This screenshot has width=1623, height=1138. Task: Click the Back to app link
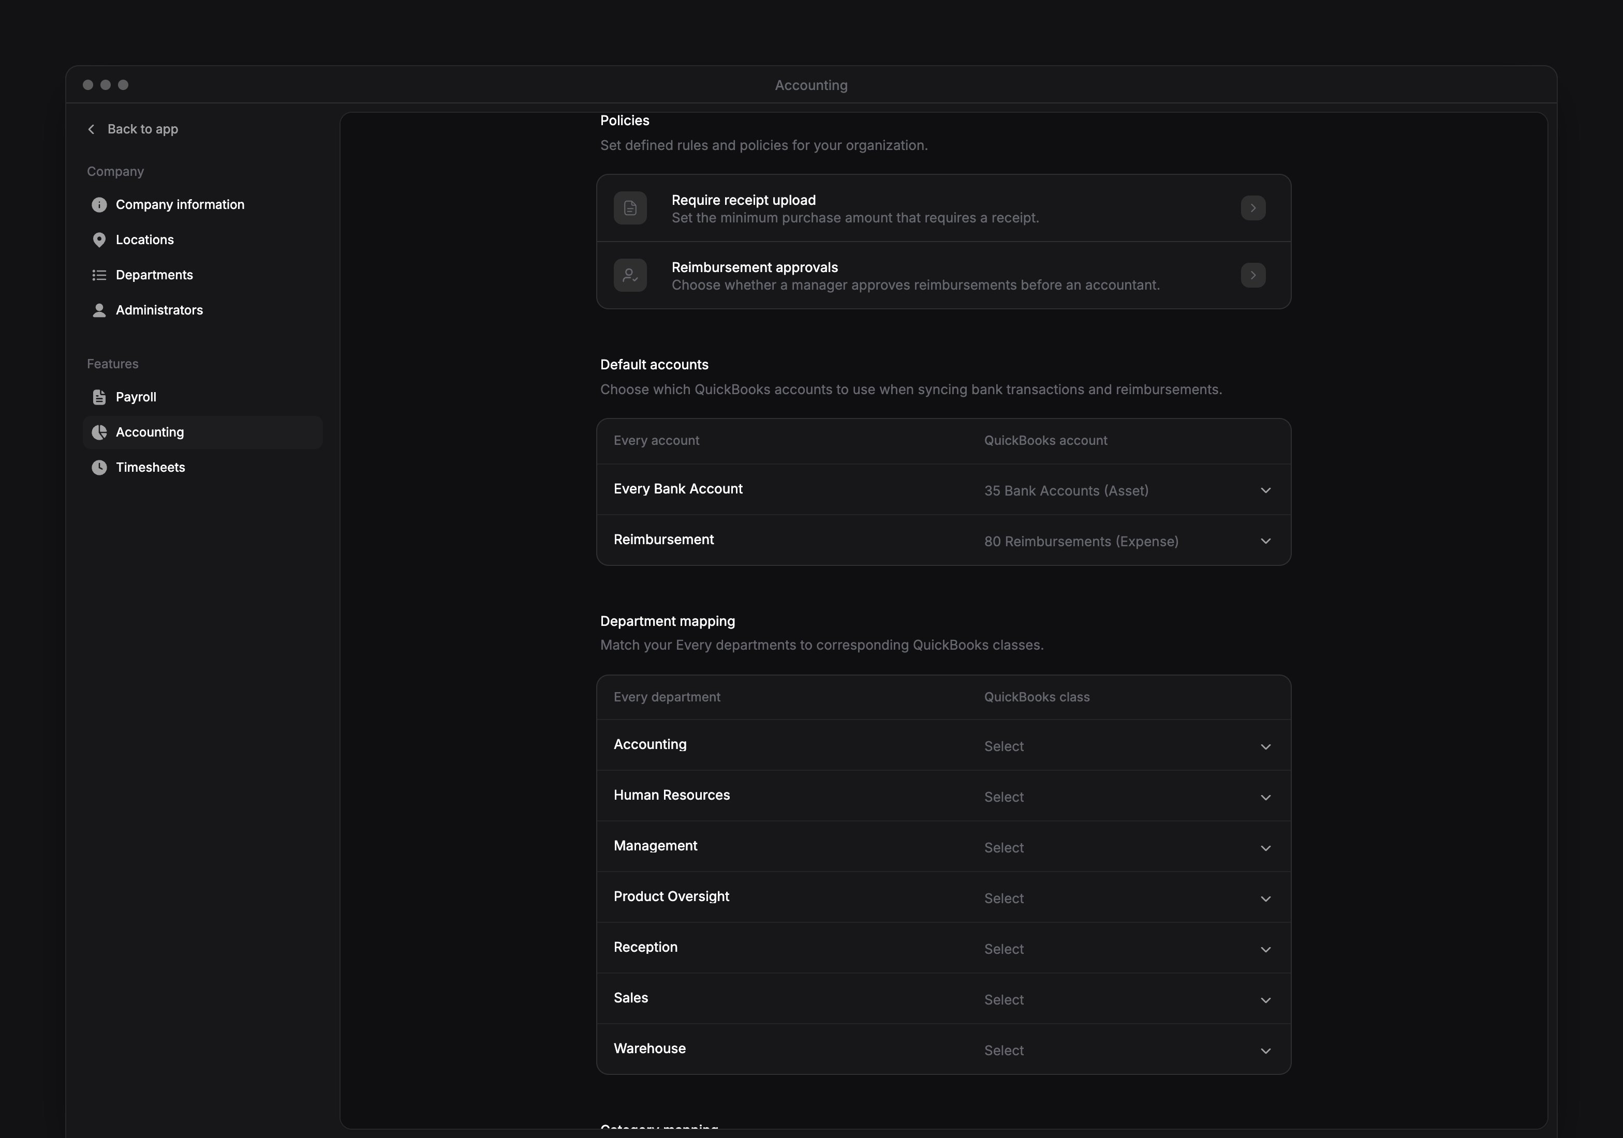(x=132, y=129)
